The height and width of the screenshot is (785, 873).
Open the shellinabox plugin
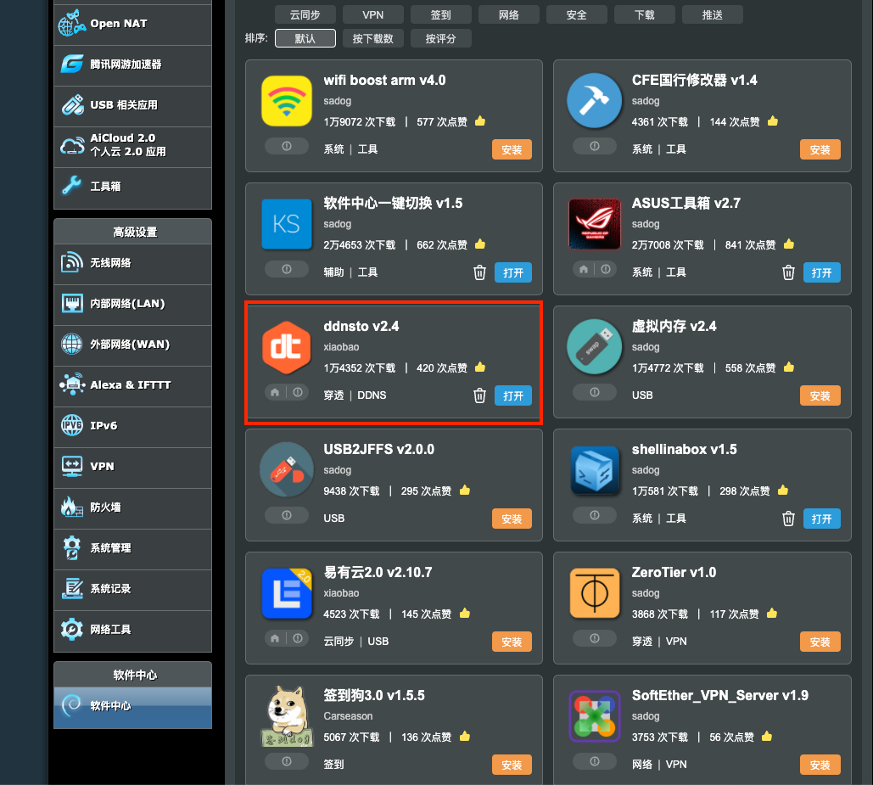822,519
